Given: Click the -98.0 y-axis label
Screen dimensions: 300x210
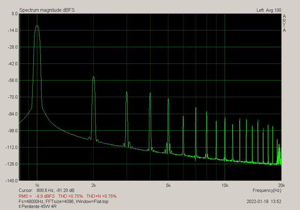Looking at the screenshot, I should tap(12, 131).
